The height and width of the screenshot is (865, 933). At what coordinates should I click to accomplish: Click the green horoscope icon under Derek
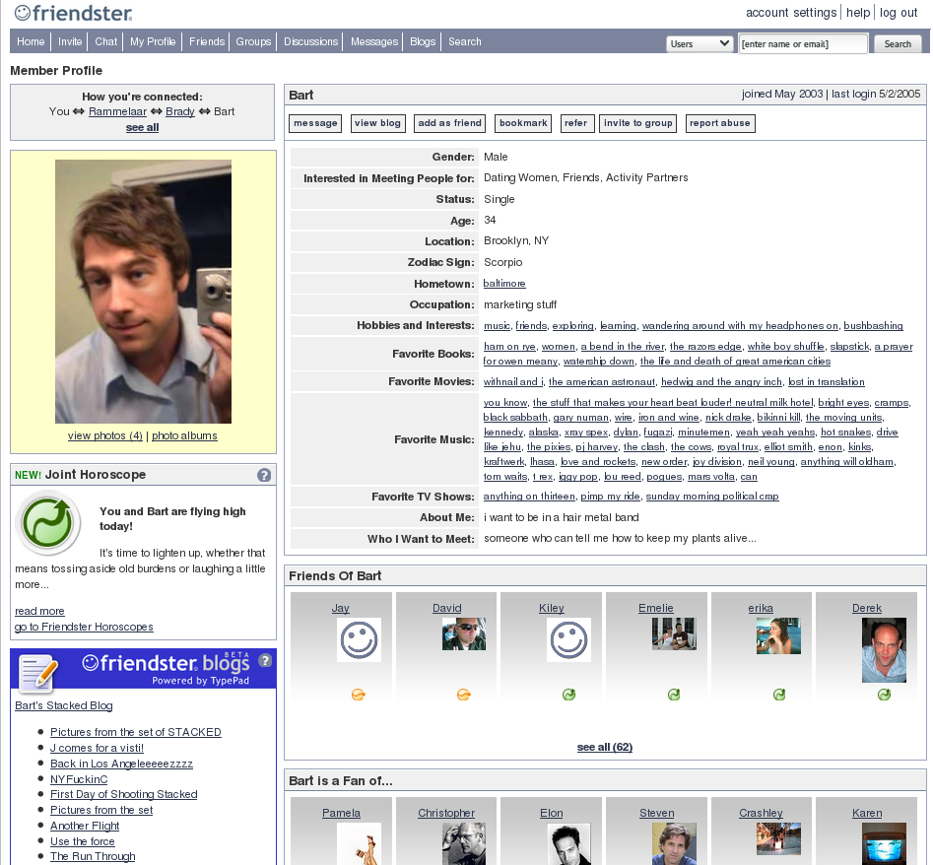click(x=884, y=695)
